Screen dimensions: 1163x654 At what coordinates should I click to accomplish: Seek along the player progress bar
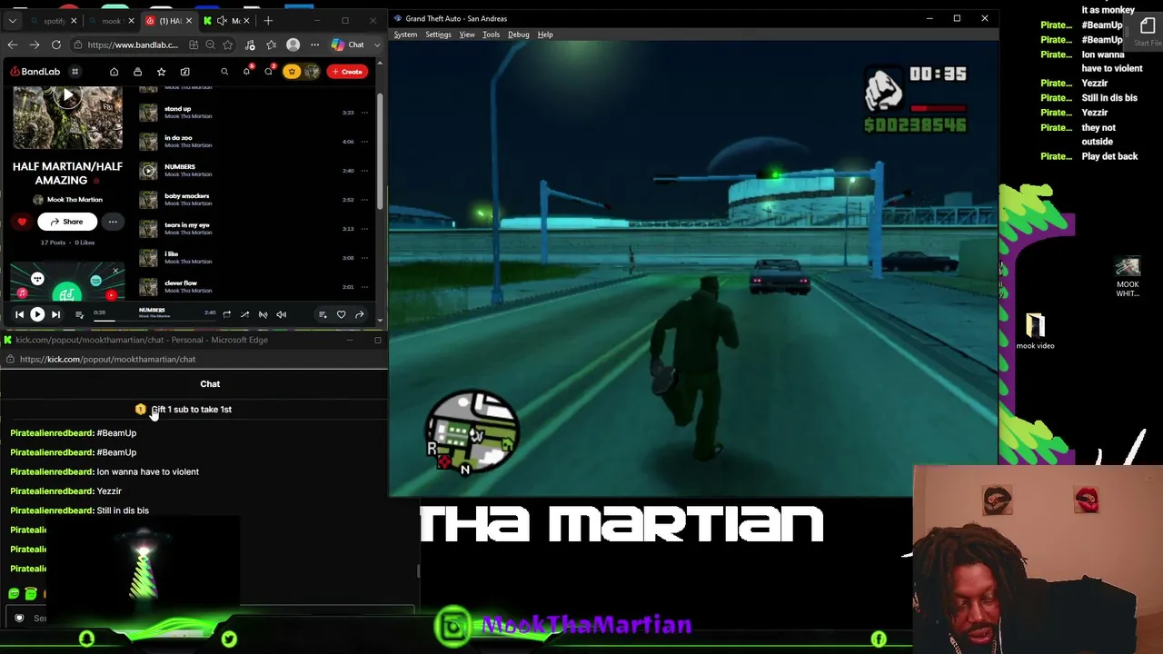(x=154, y=320)
